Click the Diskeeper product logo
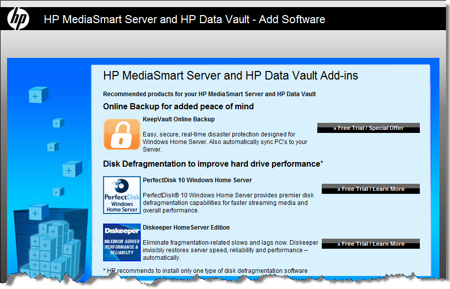Image resolution: width=450 pixels, height=289 pixels. (122, 242)
